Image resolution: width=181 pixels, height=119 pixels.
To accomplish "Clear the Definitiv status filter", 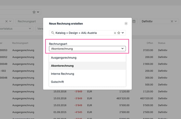I will [x=172, y=21].
